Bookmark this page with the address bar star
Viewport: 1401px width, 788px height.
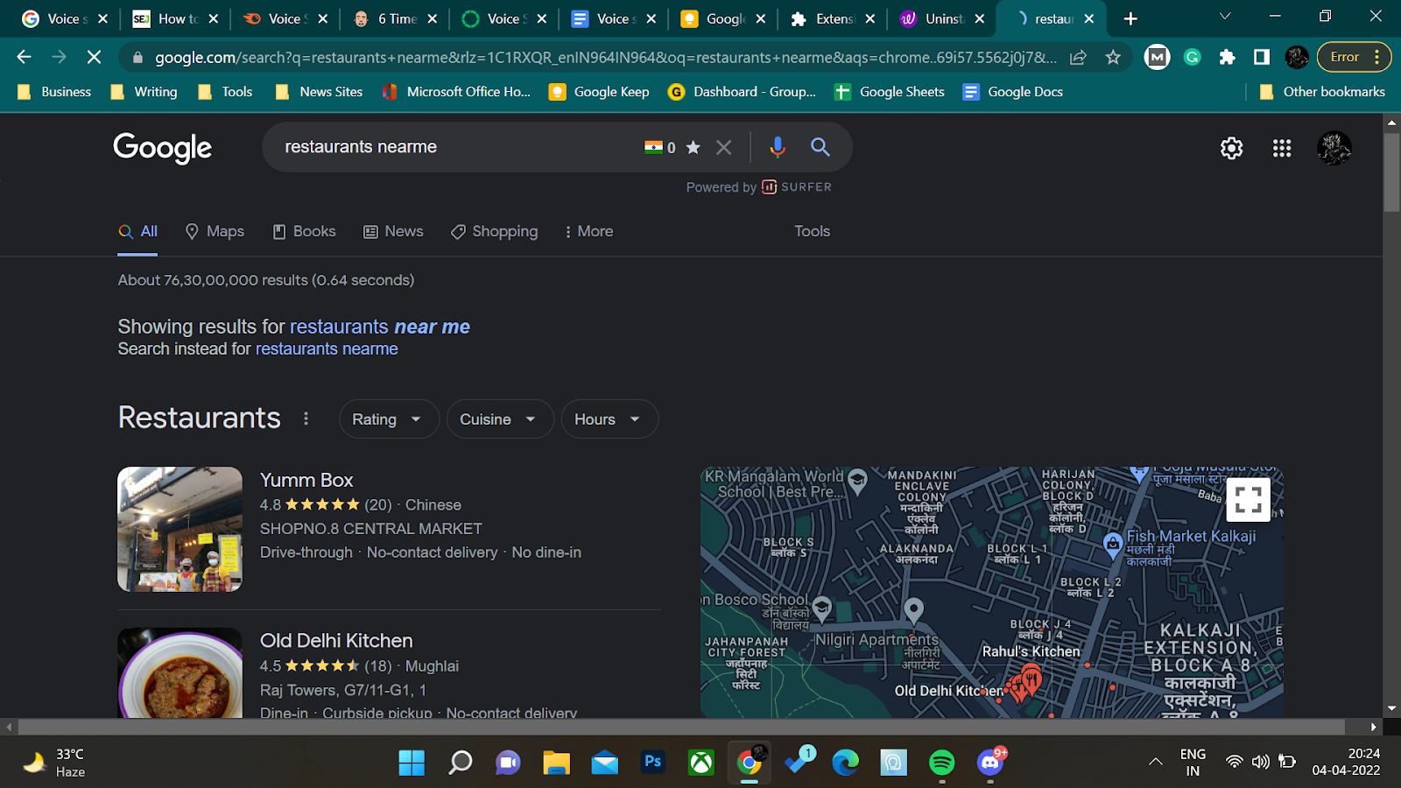(x=1113, y=57)
